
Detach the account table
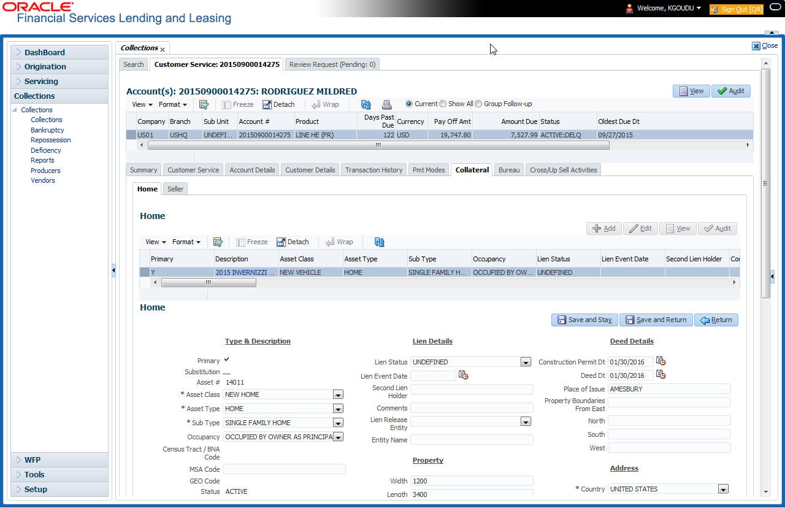(x=278, y=104)
